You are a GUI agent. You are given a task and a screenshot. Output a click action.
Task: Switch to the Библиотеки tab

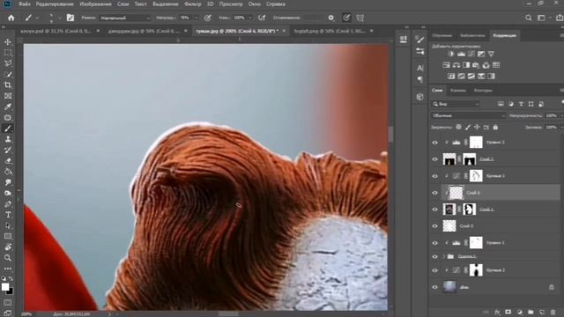[x=472, y=35]
